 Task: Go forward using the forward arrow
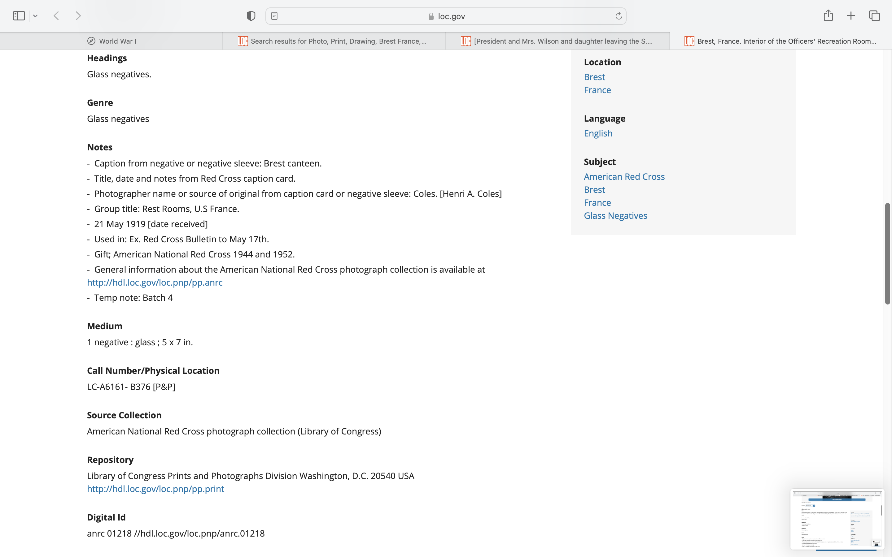point(78,16)
